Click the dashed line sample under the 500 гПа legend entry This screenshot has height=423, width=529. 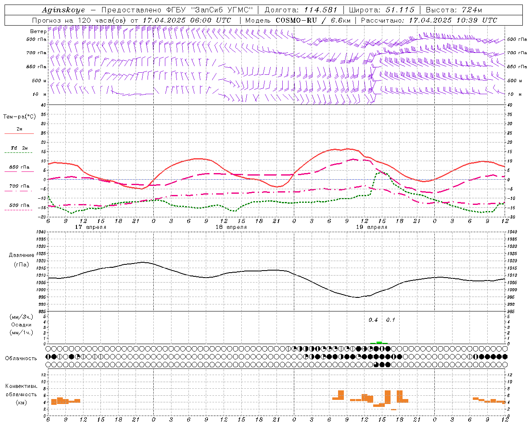[x=18, y=210]
